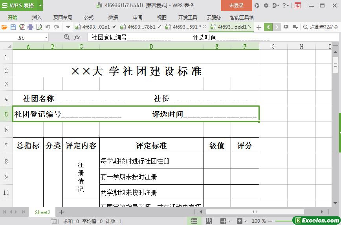Viewport: 341px width, 225px height.
Task: Jump to the last sheet navigation arrow
Action: (x=23, y=212)
